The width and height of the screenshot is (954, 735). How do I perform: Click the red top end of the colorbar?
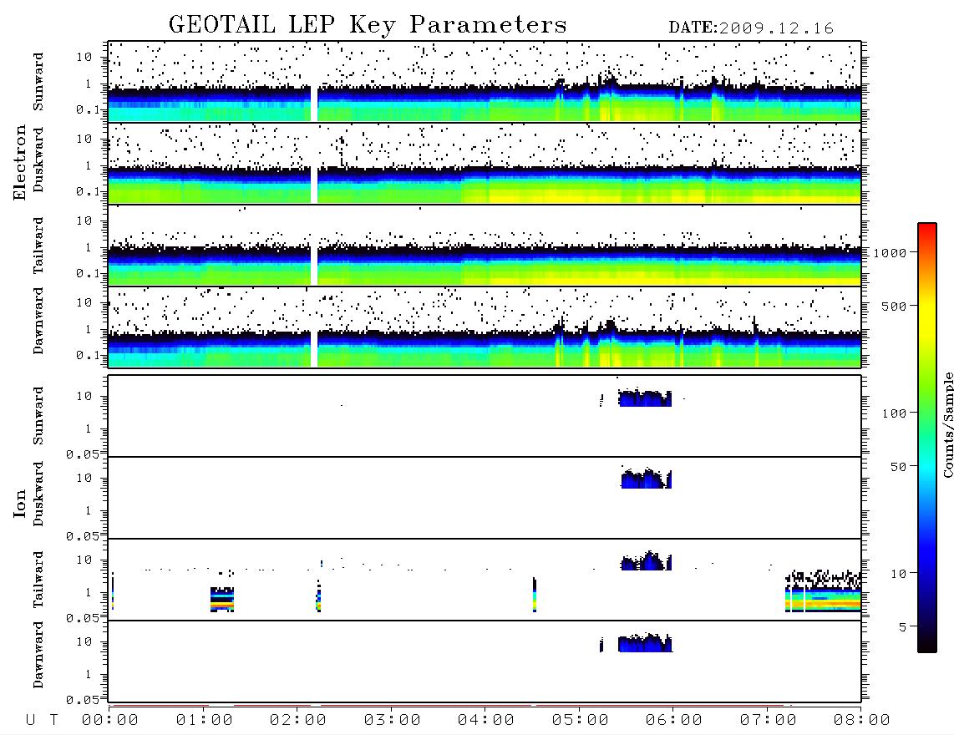point(927,231)
